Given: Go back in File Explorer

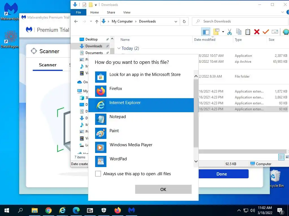Looking at the screenshot, I should 76,21.
